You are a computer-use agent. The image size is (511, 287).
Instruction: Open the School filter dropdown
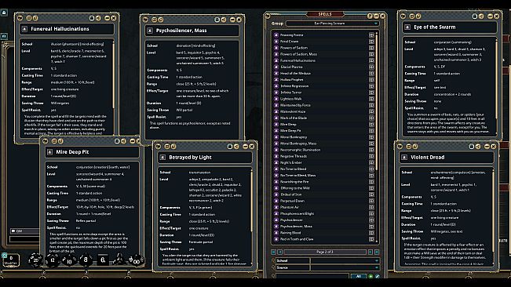[x=345, y=260]
